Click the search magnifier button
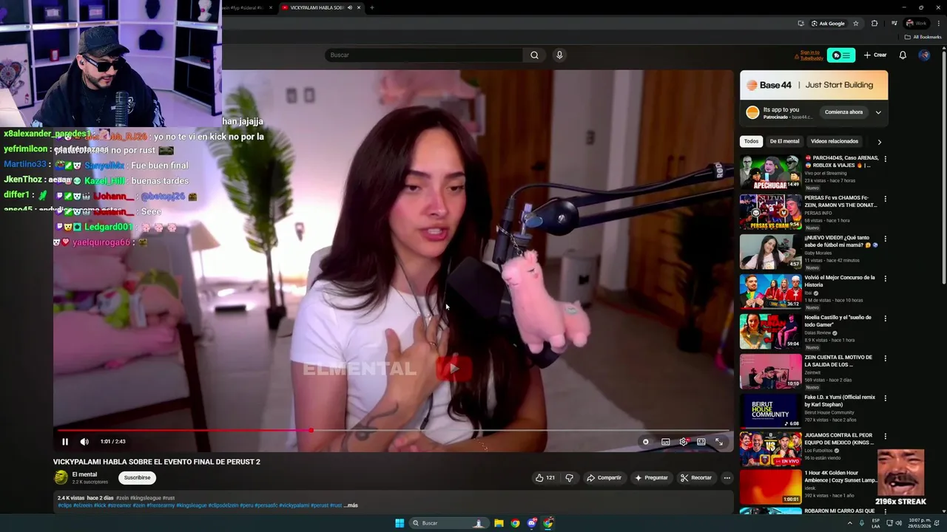The width and height of the screenshot is (947, 532). 534,55
